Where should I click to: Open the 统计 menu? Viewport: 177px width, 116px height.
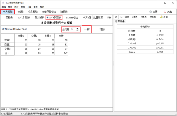[16, 7]
